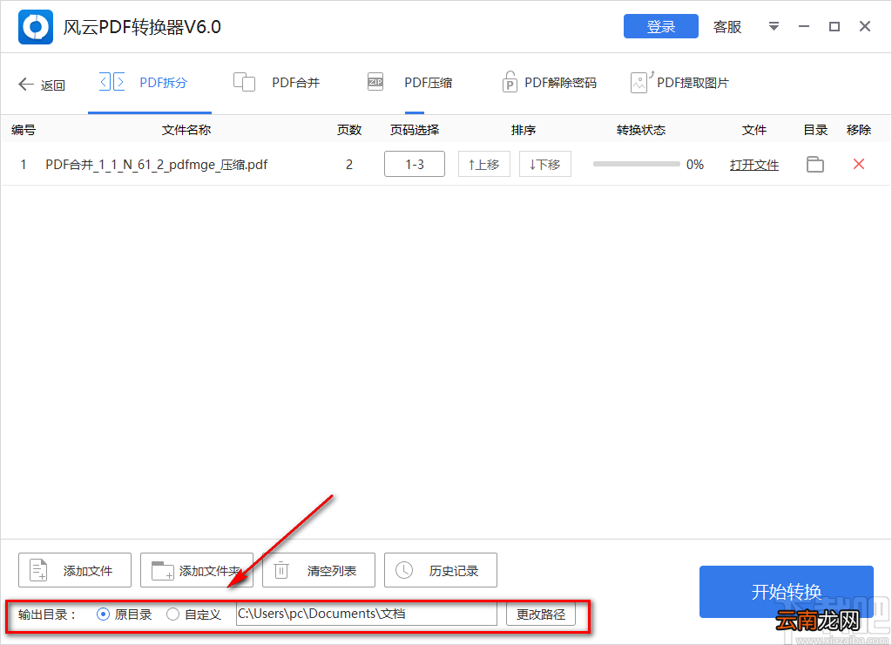This screenshot has width=892, height=645.
Task: Close the converter window
Action: (865, 26)
